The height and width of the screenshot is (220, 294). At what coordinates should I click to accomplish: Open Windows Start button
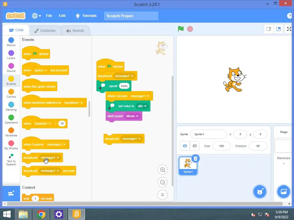7,214
